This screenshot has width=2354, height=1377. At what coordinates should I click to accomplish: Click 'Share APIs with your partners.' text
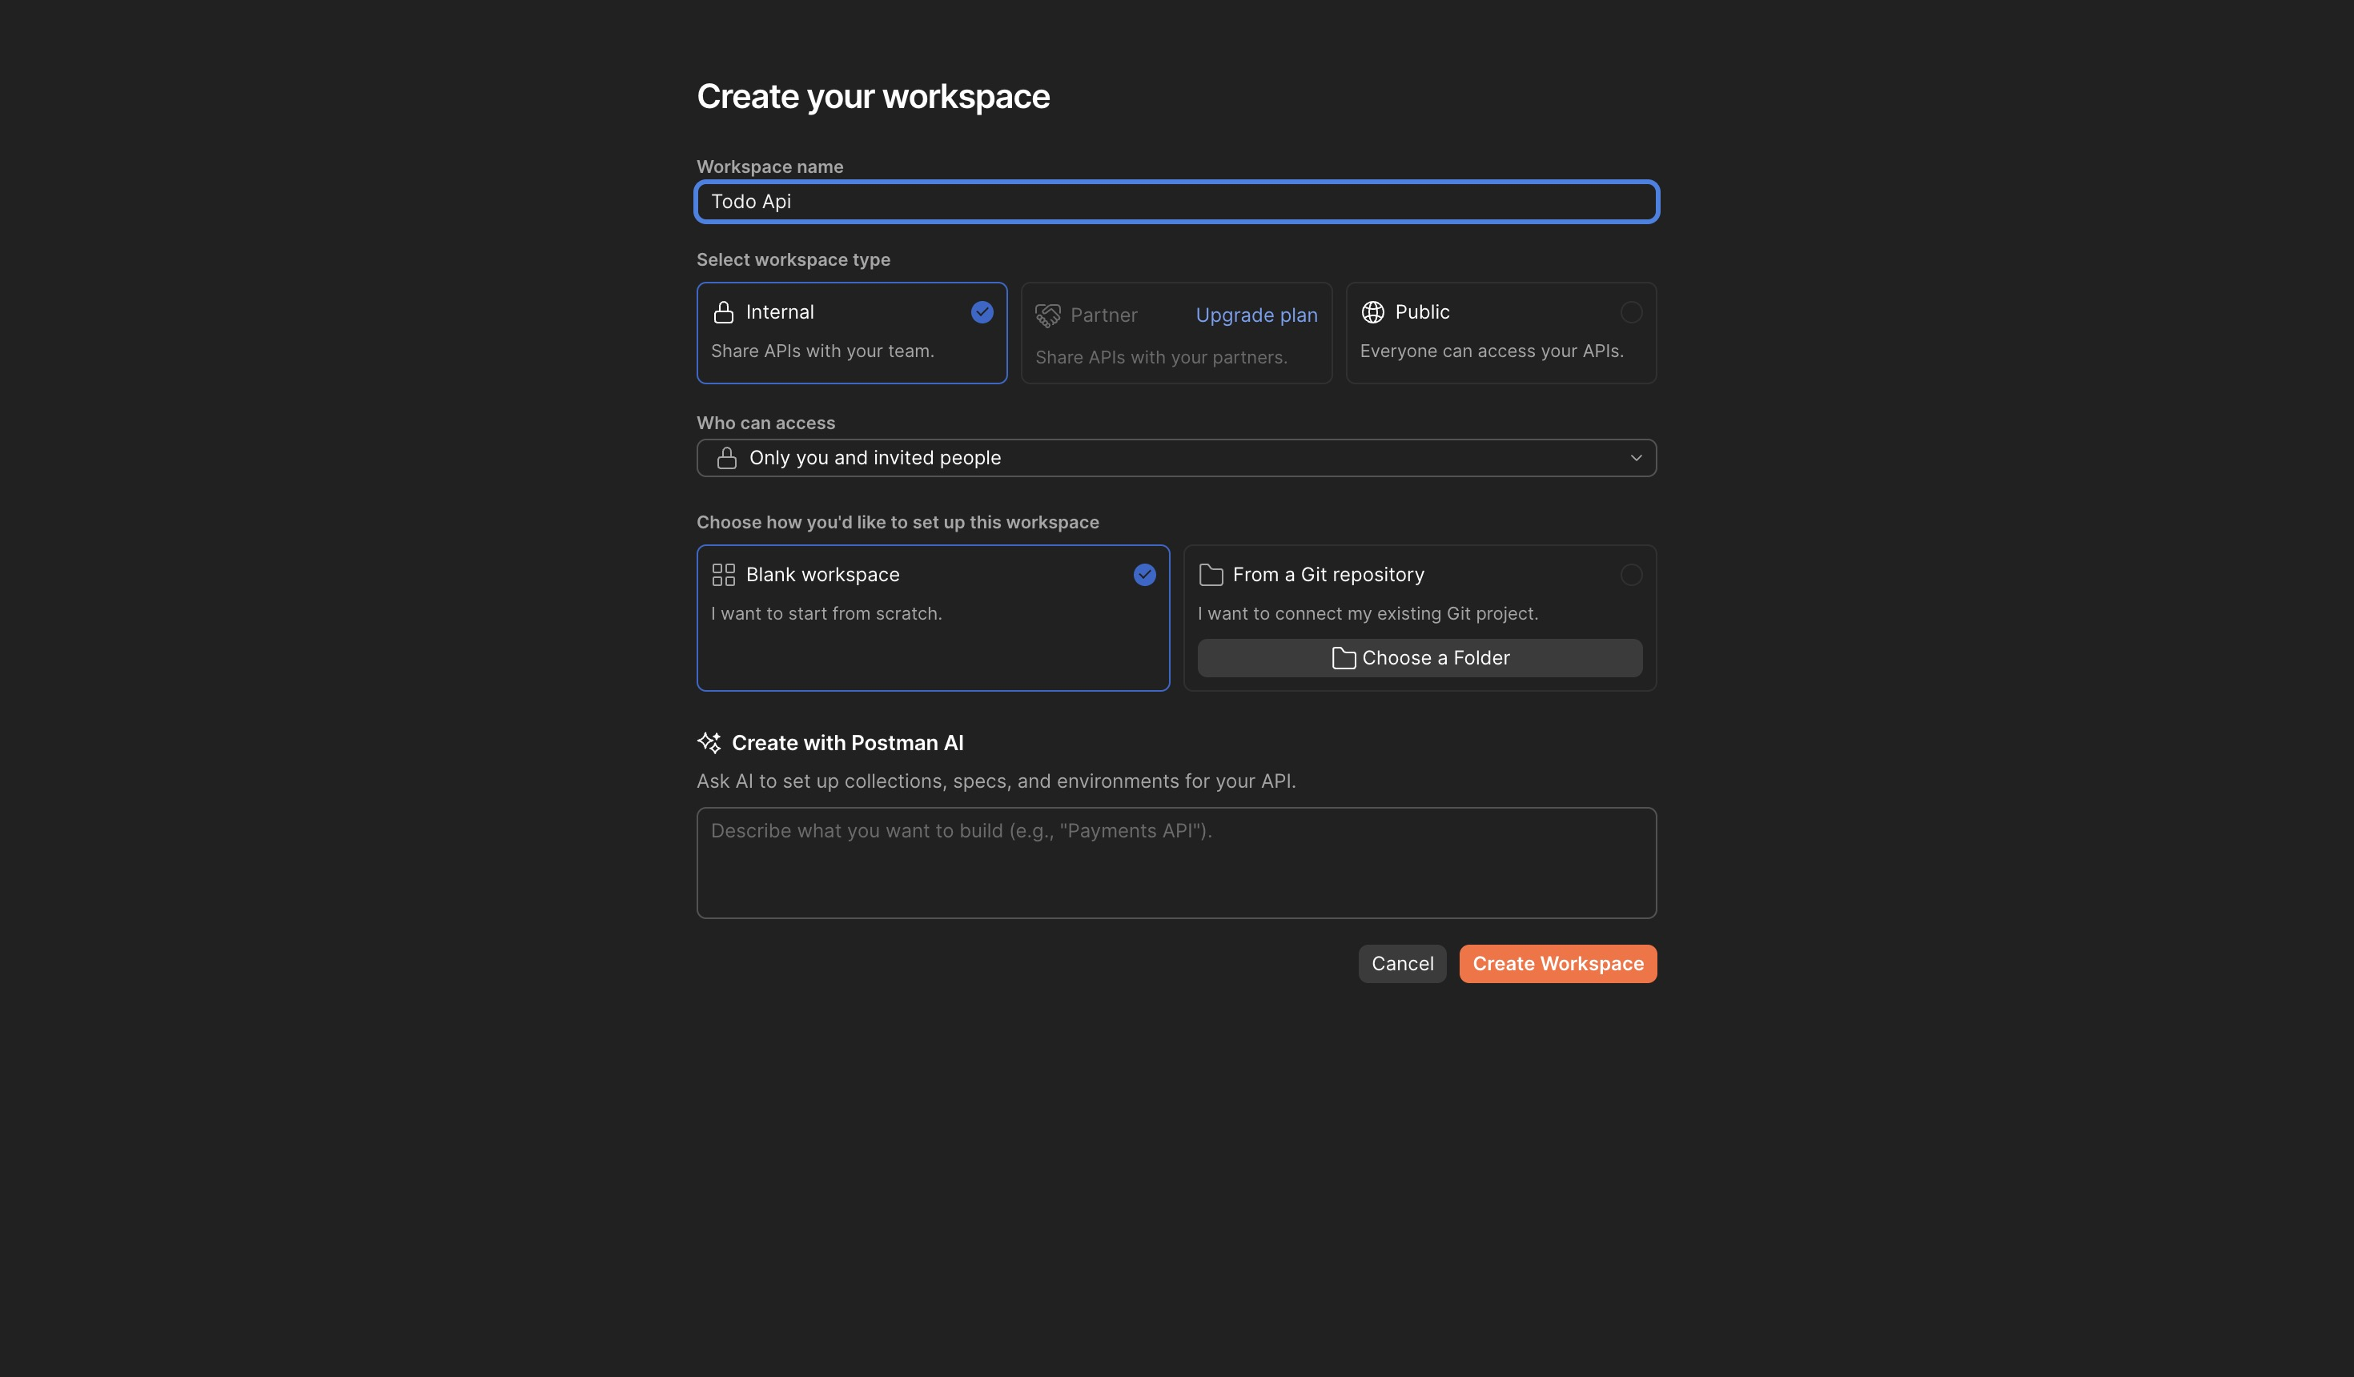1161,358
